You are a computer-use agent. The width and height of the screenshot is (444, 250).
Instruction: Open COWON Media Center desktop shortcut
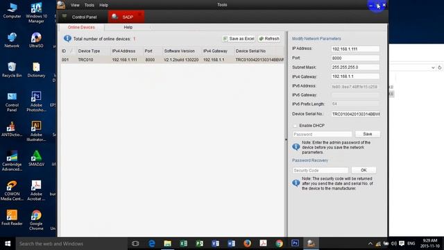coord(12,191)
